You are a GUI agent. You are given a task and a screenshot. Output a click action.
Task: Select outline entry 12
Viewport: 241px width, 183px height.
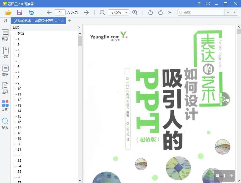[19, 100]
